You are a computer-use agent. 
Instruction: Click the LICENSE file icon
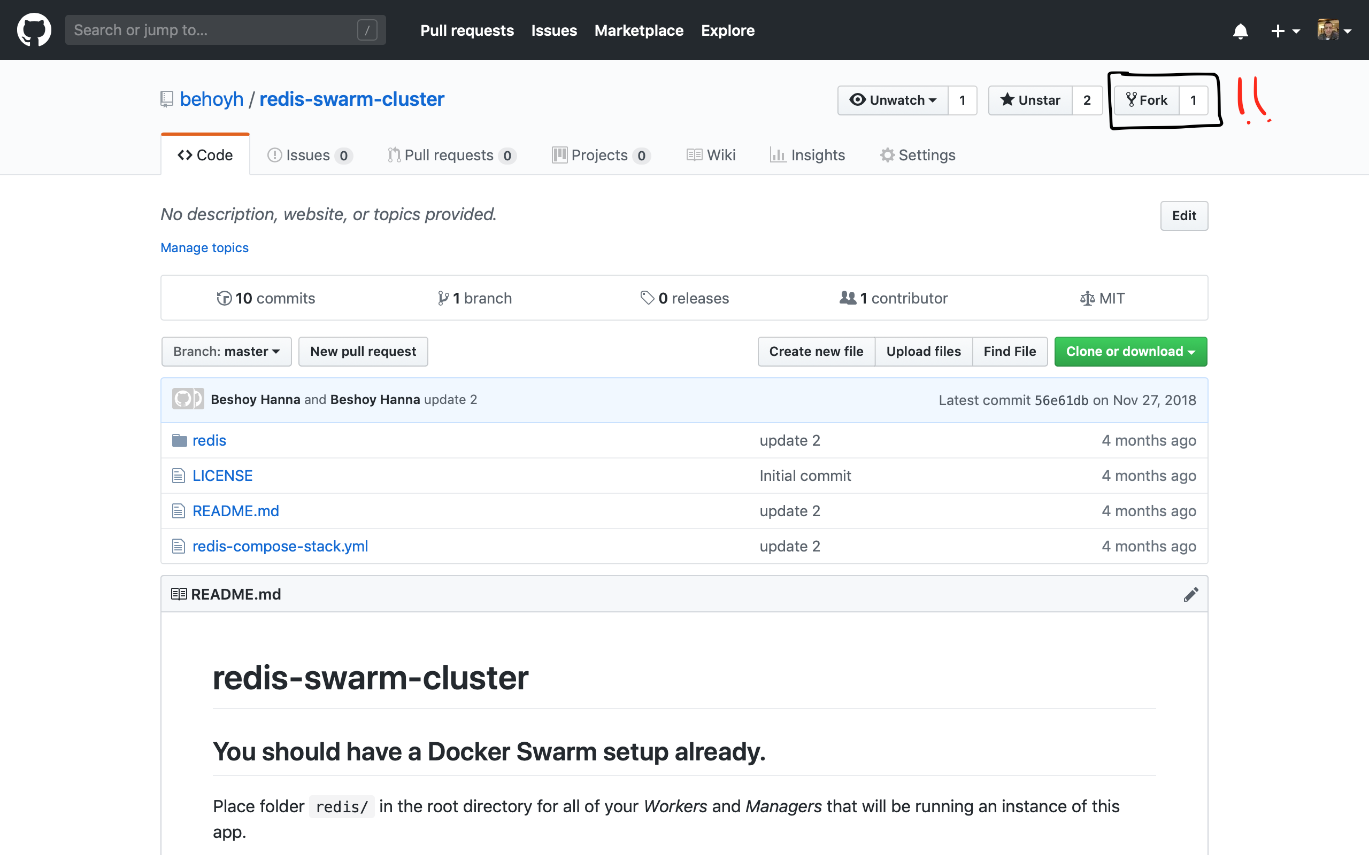click(x=178, y=476)
